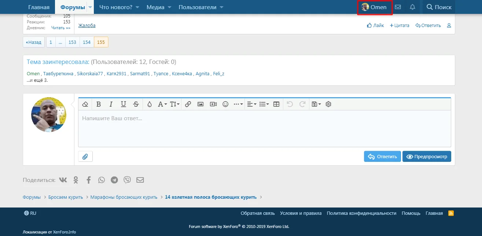
Task: Open the save draft dropdown
Action: [316, 104]
